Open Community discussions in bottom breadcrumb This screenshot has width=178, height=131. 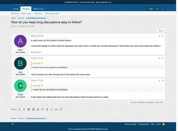36,118
